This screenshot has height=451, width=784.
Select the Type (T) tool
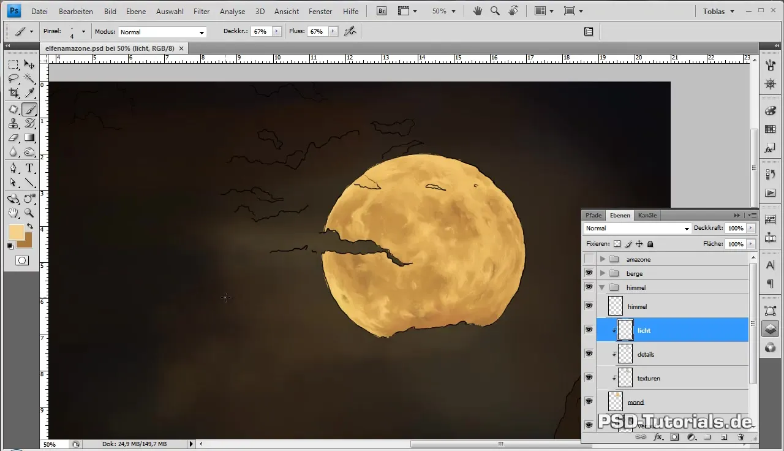[29, 168]
